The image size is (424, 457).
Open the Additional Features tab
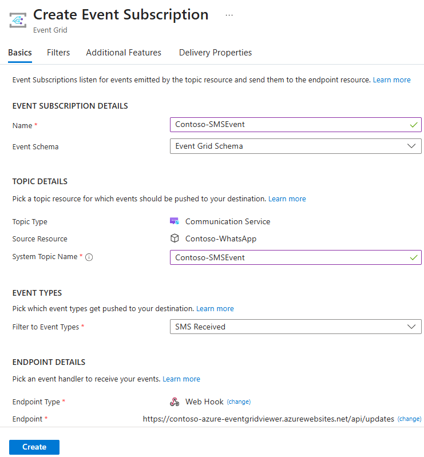[124, 53]
